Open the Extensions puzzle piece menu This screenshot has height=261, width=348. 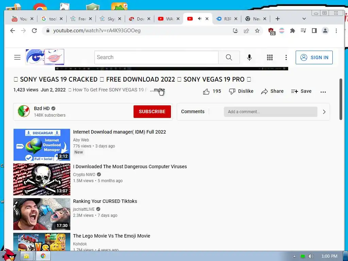click(293, 31)
